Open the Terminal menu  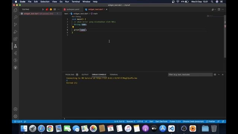click(76, 1)
